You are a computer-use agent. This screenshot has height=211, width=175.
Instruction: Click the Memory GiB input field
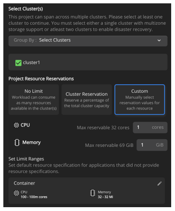tap(152, 145)
